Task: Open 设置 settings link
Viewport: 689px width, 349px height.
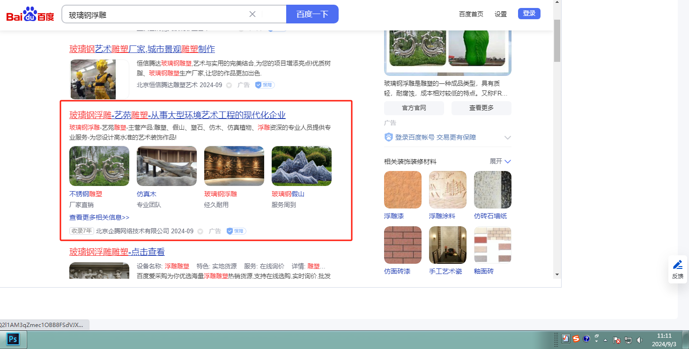Action: [501, 14]
